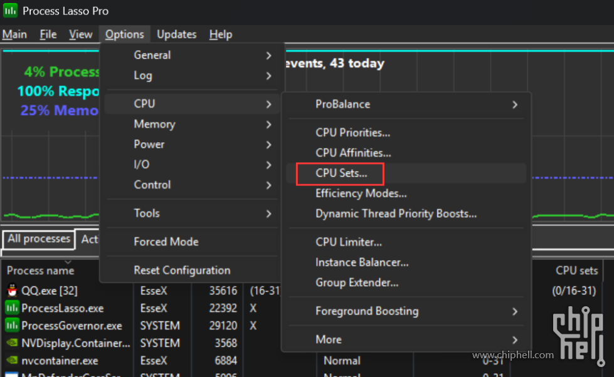
Task: Open CPU Priorities dialog
Action: coord(406,133)
